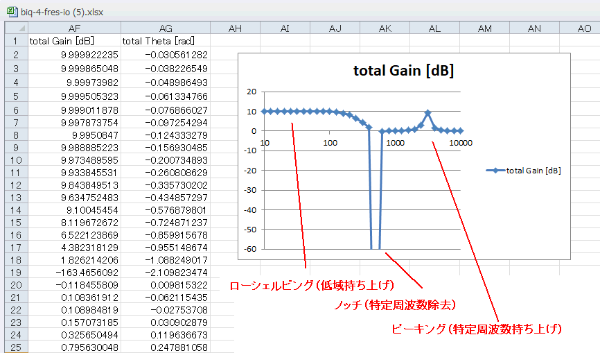Select row 10 header
This screenshot has height=353, width=600.
(x=16, y=160)
